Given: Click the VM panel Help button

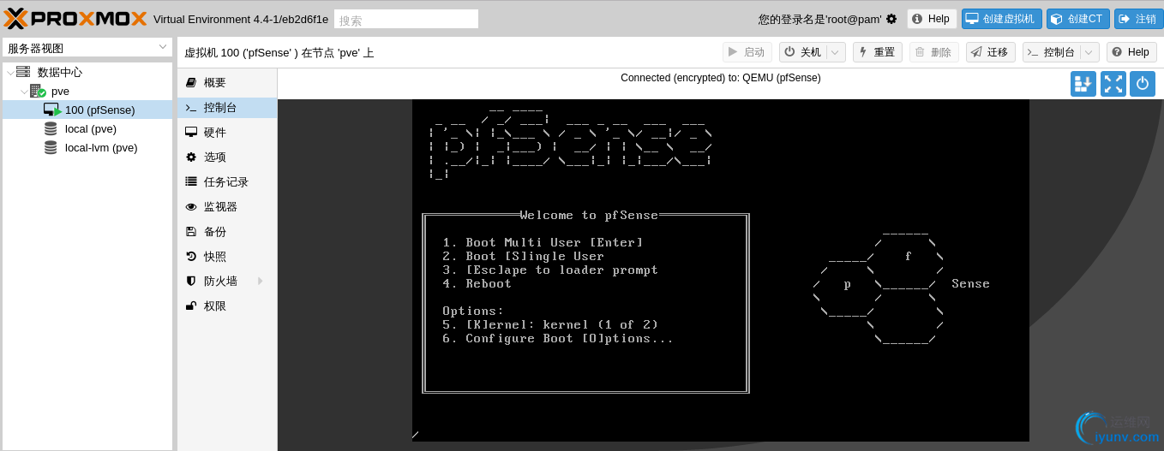Looking at the screenshot, I should 1131,52.
